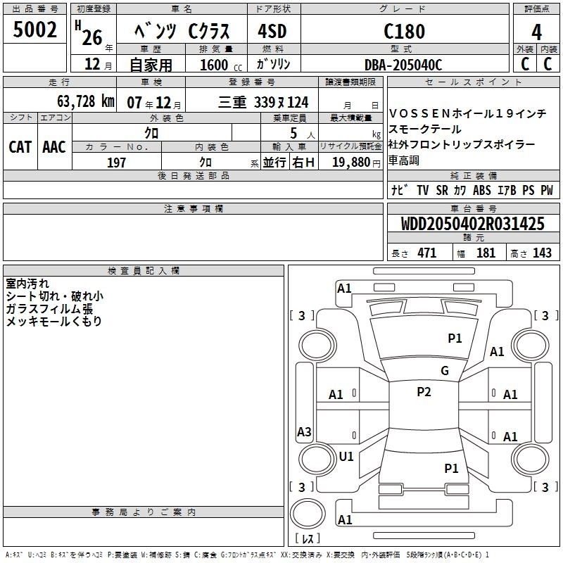Click the 事務局よりご案内 header
Viewport: 563px width, 563px height.
click(x=144, y=512)
